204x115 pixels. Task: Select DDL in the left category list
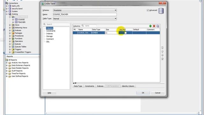click(x=48, y=42)
